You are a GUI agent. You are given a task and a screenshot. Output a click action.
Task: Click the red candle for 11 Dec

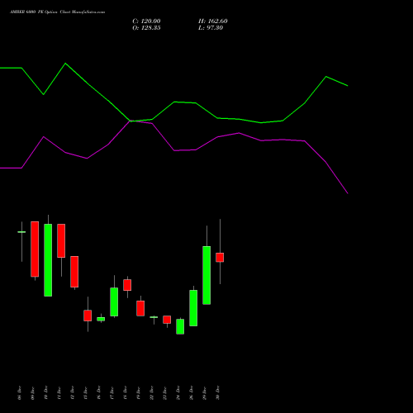click(61, 241)
